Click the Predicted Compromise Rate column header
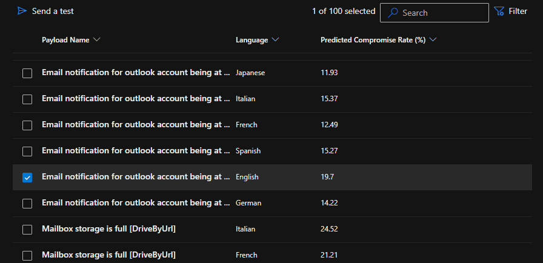Image resolution: width=543 pixels, height=263 pixels. click(373, 40)
